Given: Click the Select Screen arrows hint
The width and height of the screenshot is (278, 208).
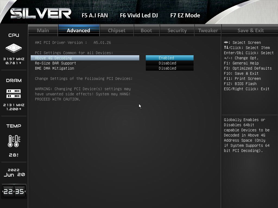Looking at the screenshot, I should (242, 43).
